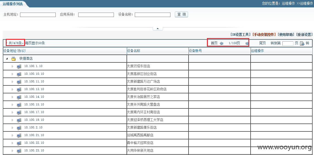Select the 运维操作列表 tab
314x155 pixels.
tap(13, 4)
